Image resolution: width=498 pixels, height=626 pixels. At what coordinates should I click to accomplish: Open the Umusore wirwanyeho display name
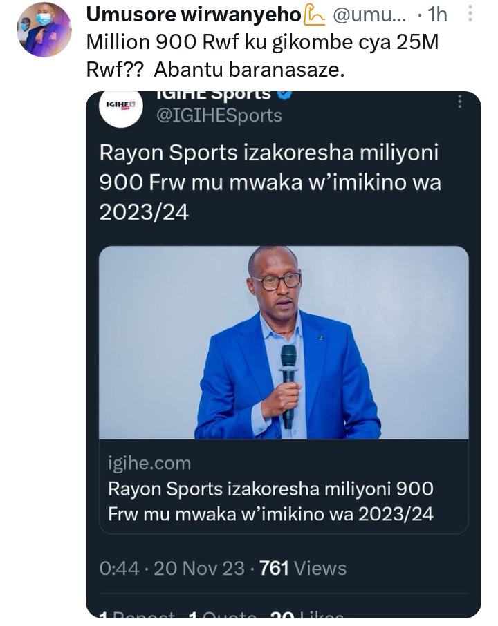194,15
